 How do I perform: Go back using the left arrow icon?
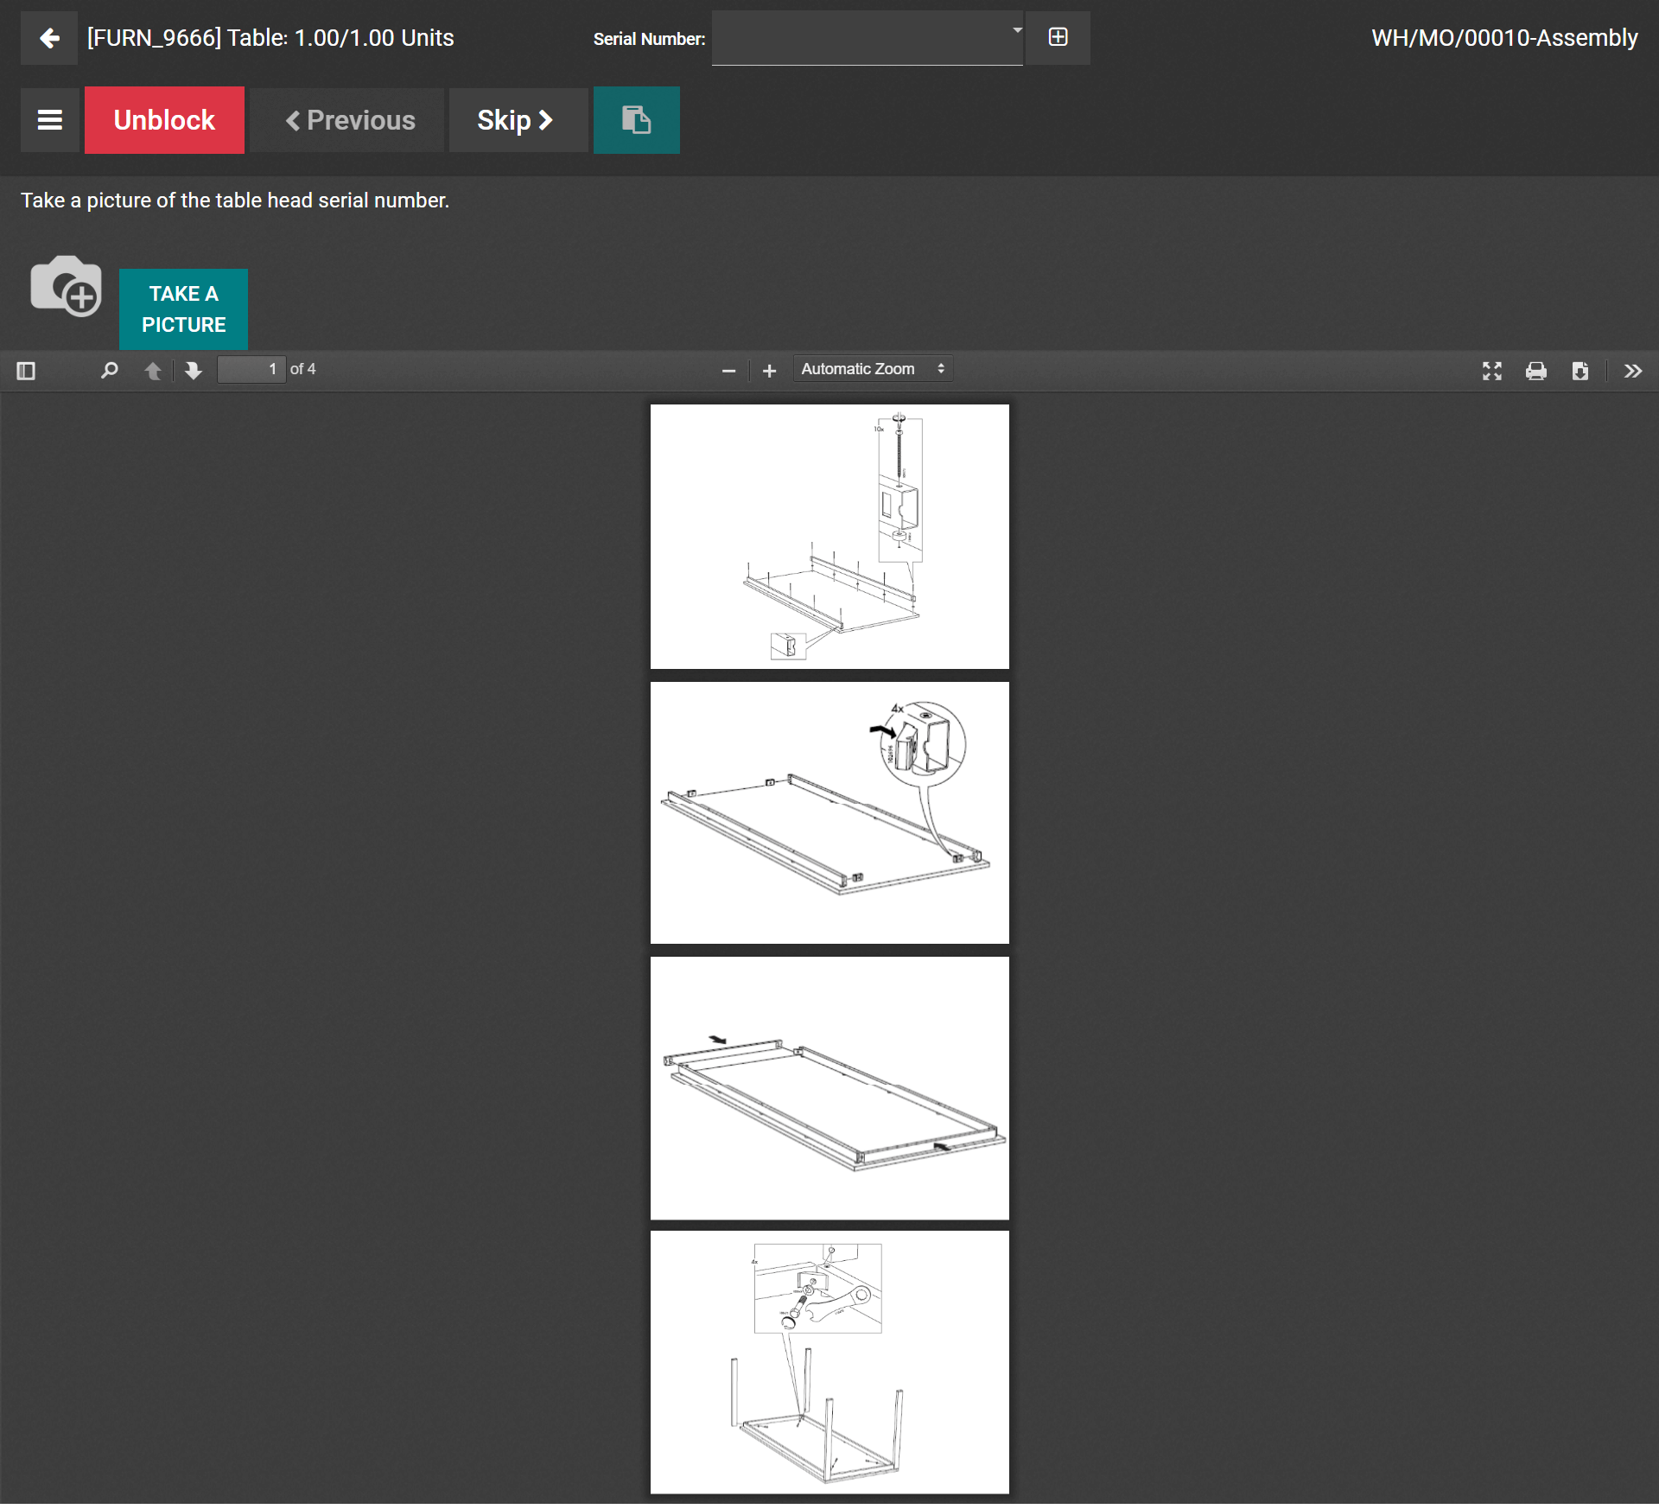[49, 38]
